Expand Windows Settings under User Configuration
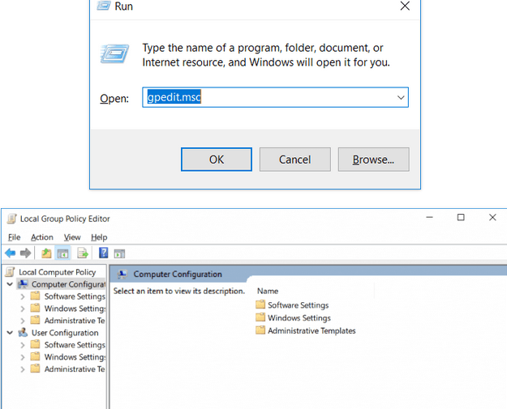 23,357
